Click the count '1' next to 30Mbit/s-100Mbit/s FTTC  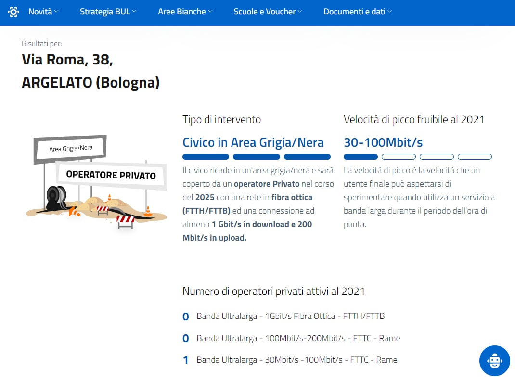coord(186,360)
